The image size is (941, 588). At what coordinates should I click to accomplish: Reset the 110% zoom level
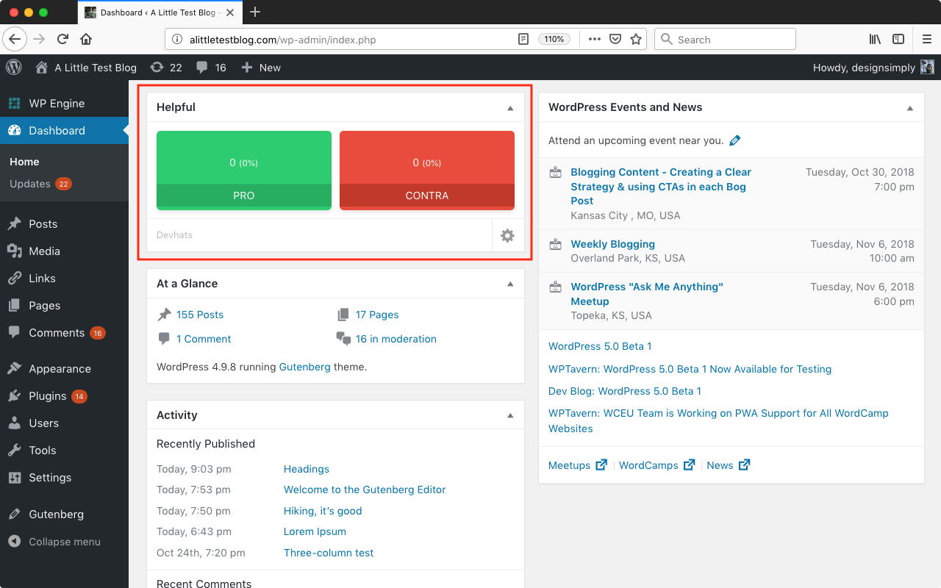point(554,39)
